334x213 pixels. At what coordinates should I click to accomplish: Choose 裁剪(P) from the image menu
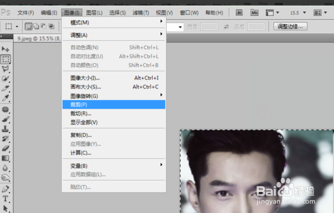(114, 105)
